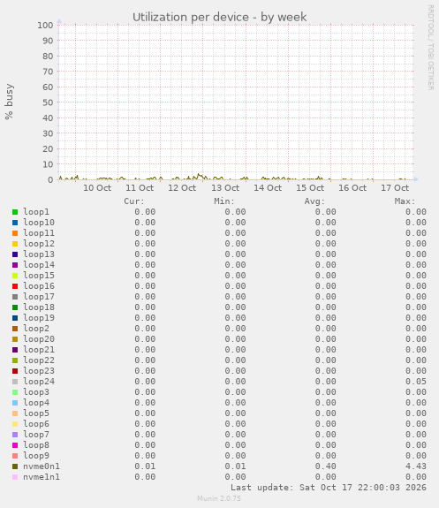Click the blue loop10 color swatch
The width and height of the screenshot is (439, 508).
[x=15, y=223]
